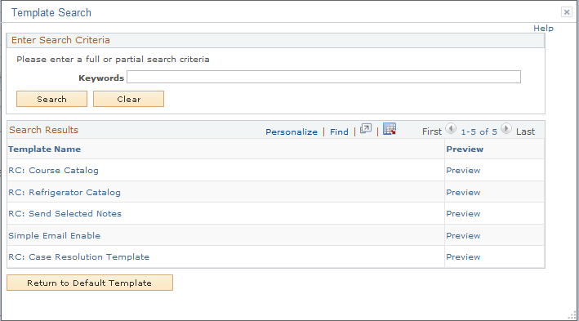579x321 pixels.
Task: Open the Help link
Action: 543,29
